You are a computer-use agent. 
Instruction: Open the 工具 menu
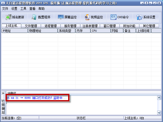coord(23,9)
